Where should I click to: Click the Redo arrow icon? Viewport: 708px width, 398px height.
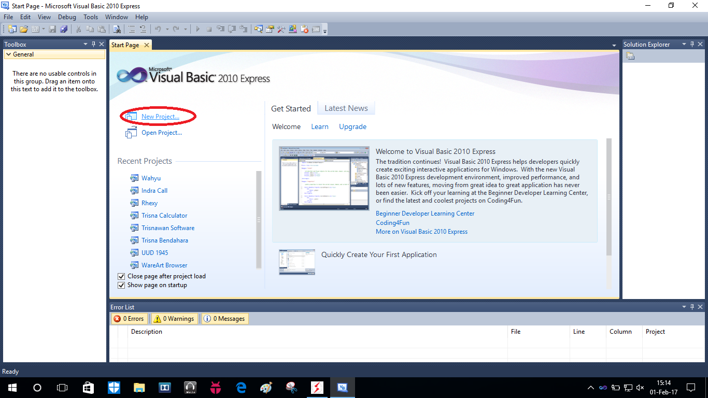tap(176, 29)
